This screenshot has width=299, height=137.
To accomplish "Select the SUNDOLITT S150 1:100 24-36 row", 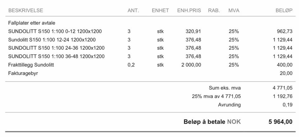I will tap(56, 48).
